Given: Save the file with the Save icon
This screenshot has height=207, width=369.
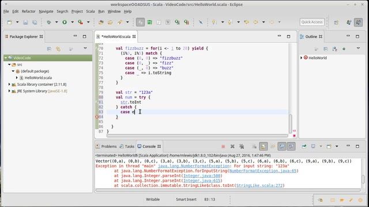Looking at the screenshot, I should [25, 22].
